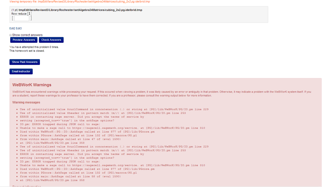Image resolution: width=322 pixels, height=187 pixels.
Task: Submit with the Check Answers button
Action: (51, 40)
